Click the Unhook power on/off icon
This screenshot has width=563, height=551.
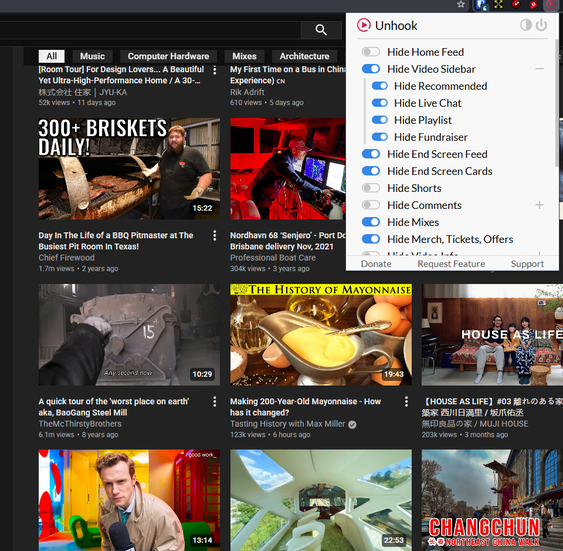tap(541, 25)
